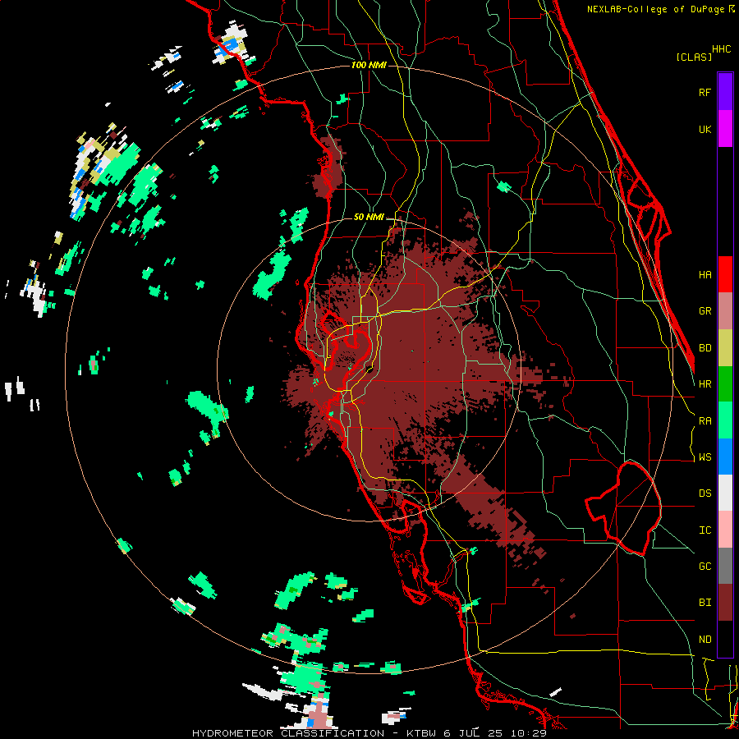The height and width of the screenshot is (739, 739).
Task: Click the RF legend label
Action: tap(705, 92)
